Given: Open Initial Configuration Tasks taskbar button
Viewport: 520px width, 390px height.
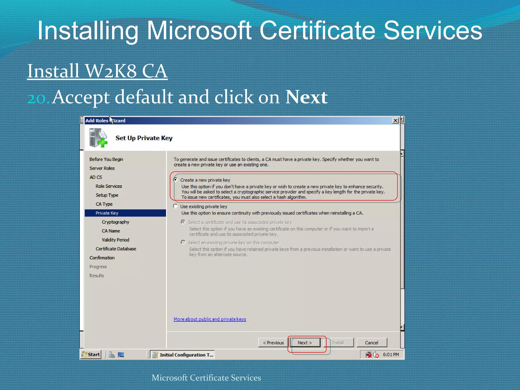Looking at the screenshot, I should pos(182,355).
